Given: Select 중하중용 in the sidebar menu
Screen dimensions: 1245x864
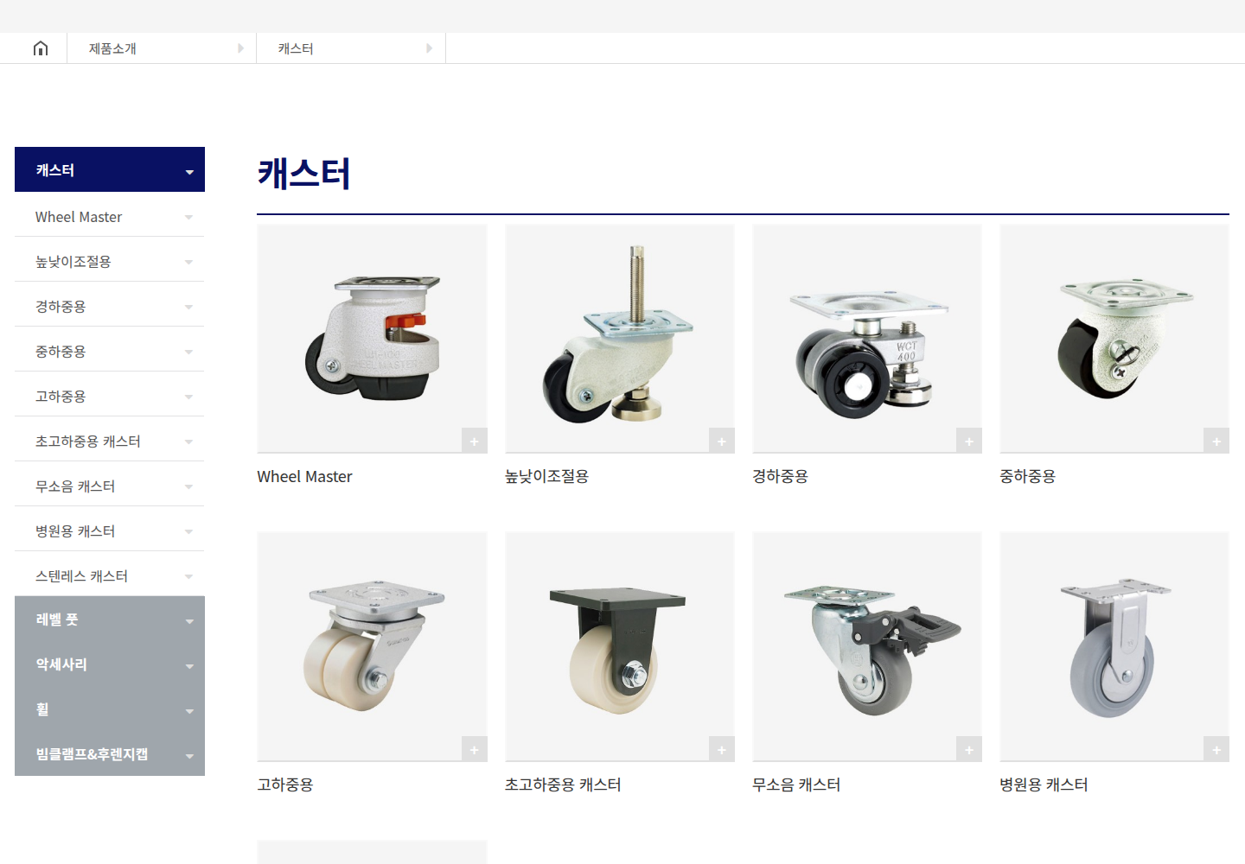Looking at the screenshot, I should 110,351.
